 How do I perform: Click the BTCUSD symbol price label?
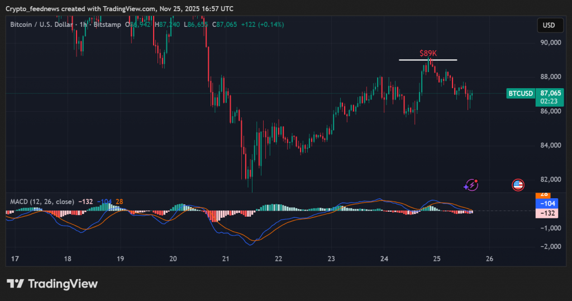click(x=519, y=93)
